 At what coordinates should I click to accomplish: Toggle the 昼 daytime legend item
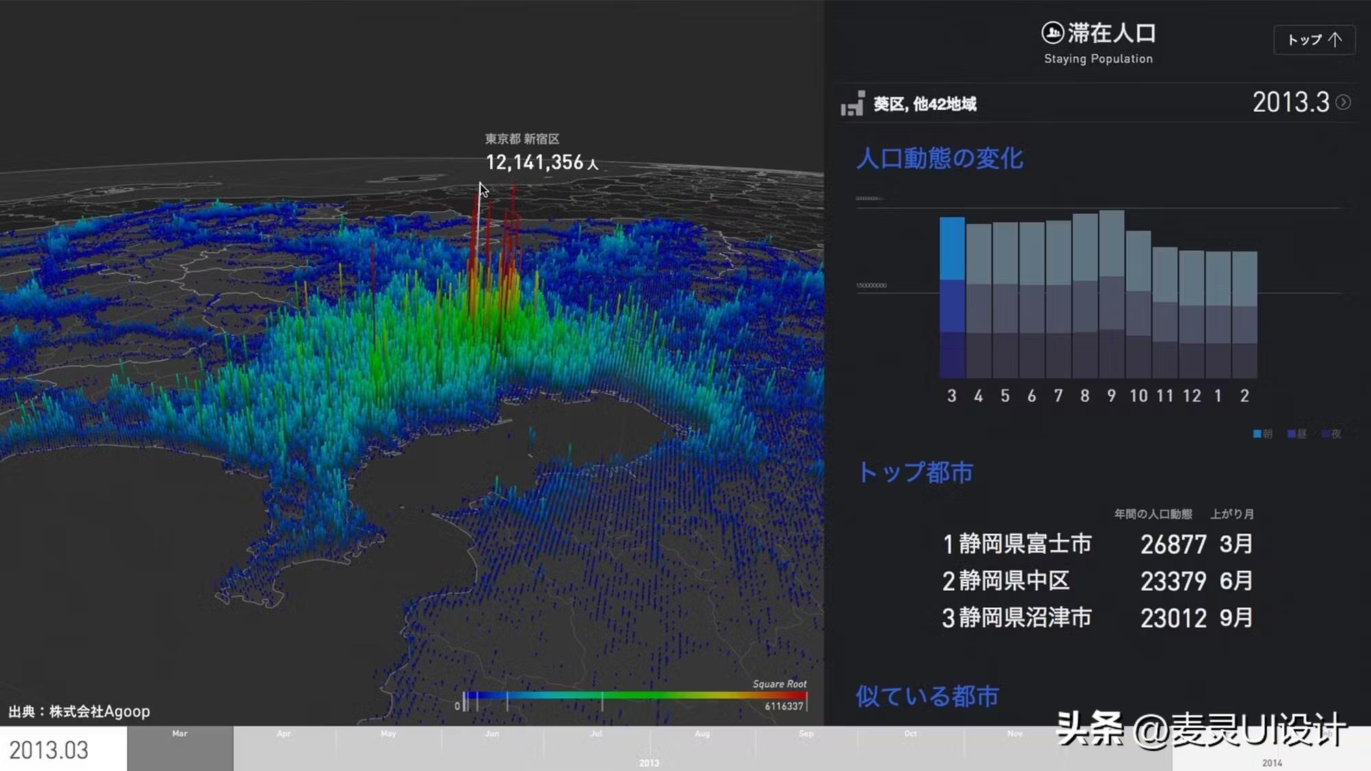click(1296, 434)
